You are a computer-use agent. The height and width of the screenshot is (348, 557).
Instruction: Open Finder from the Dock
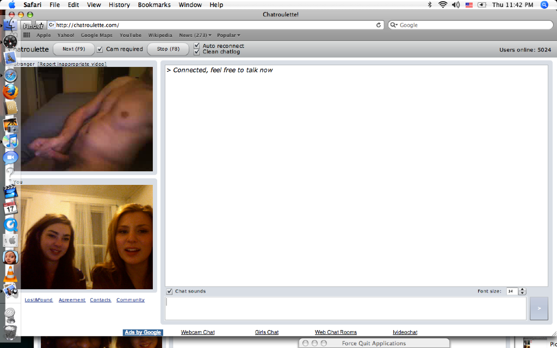pyautogui.click(x=10, y=25)
